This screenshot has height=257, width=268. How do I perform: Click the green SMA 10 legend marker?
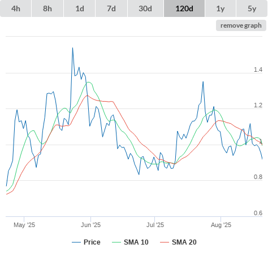point(116,242)
